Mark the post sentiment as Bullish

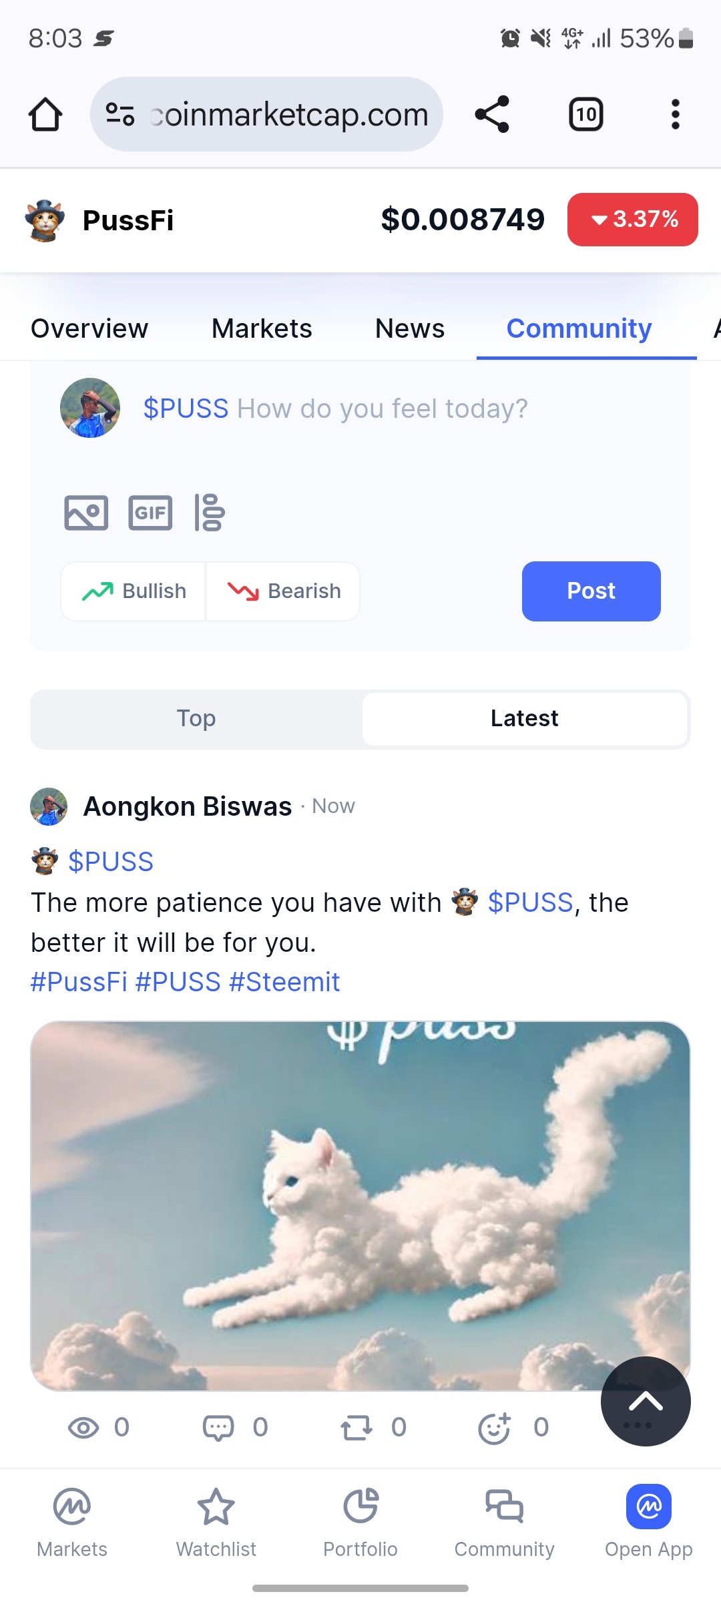(134, 591)
